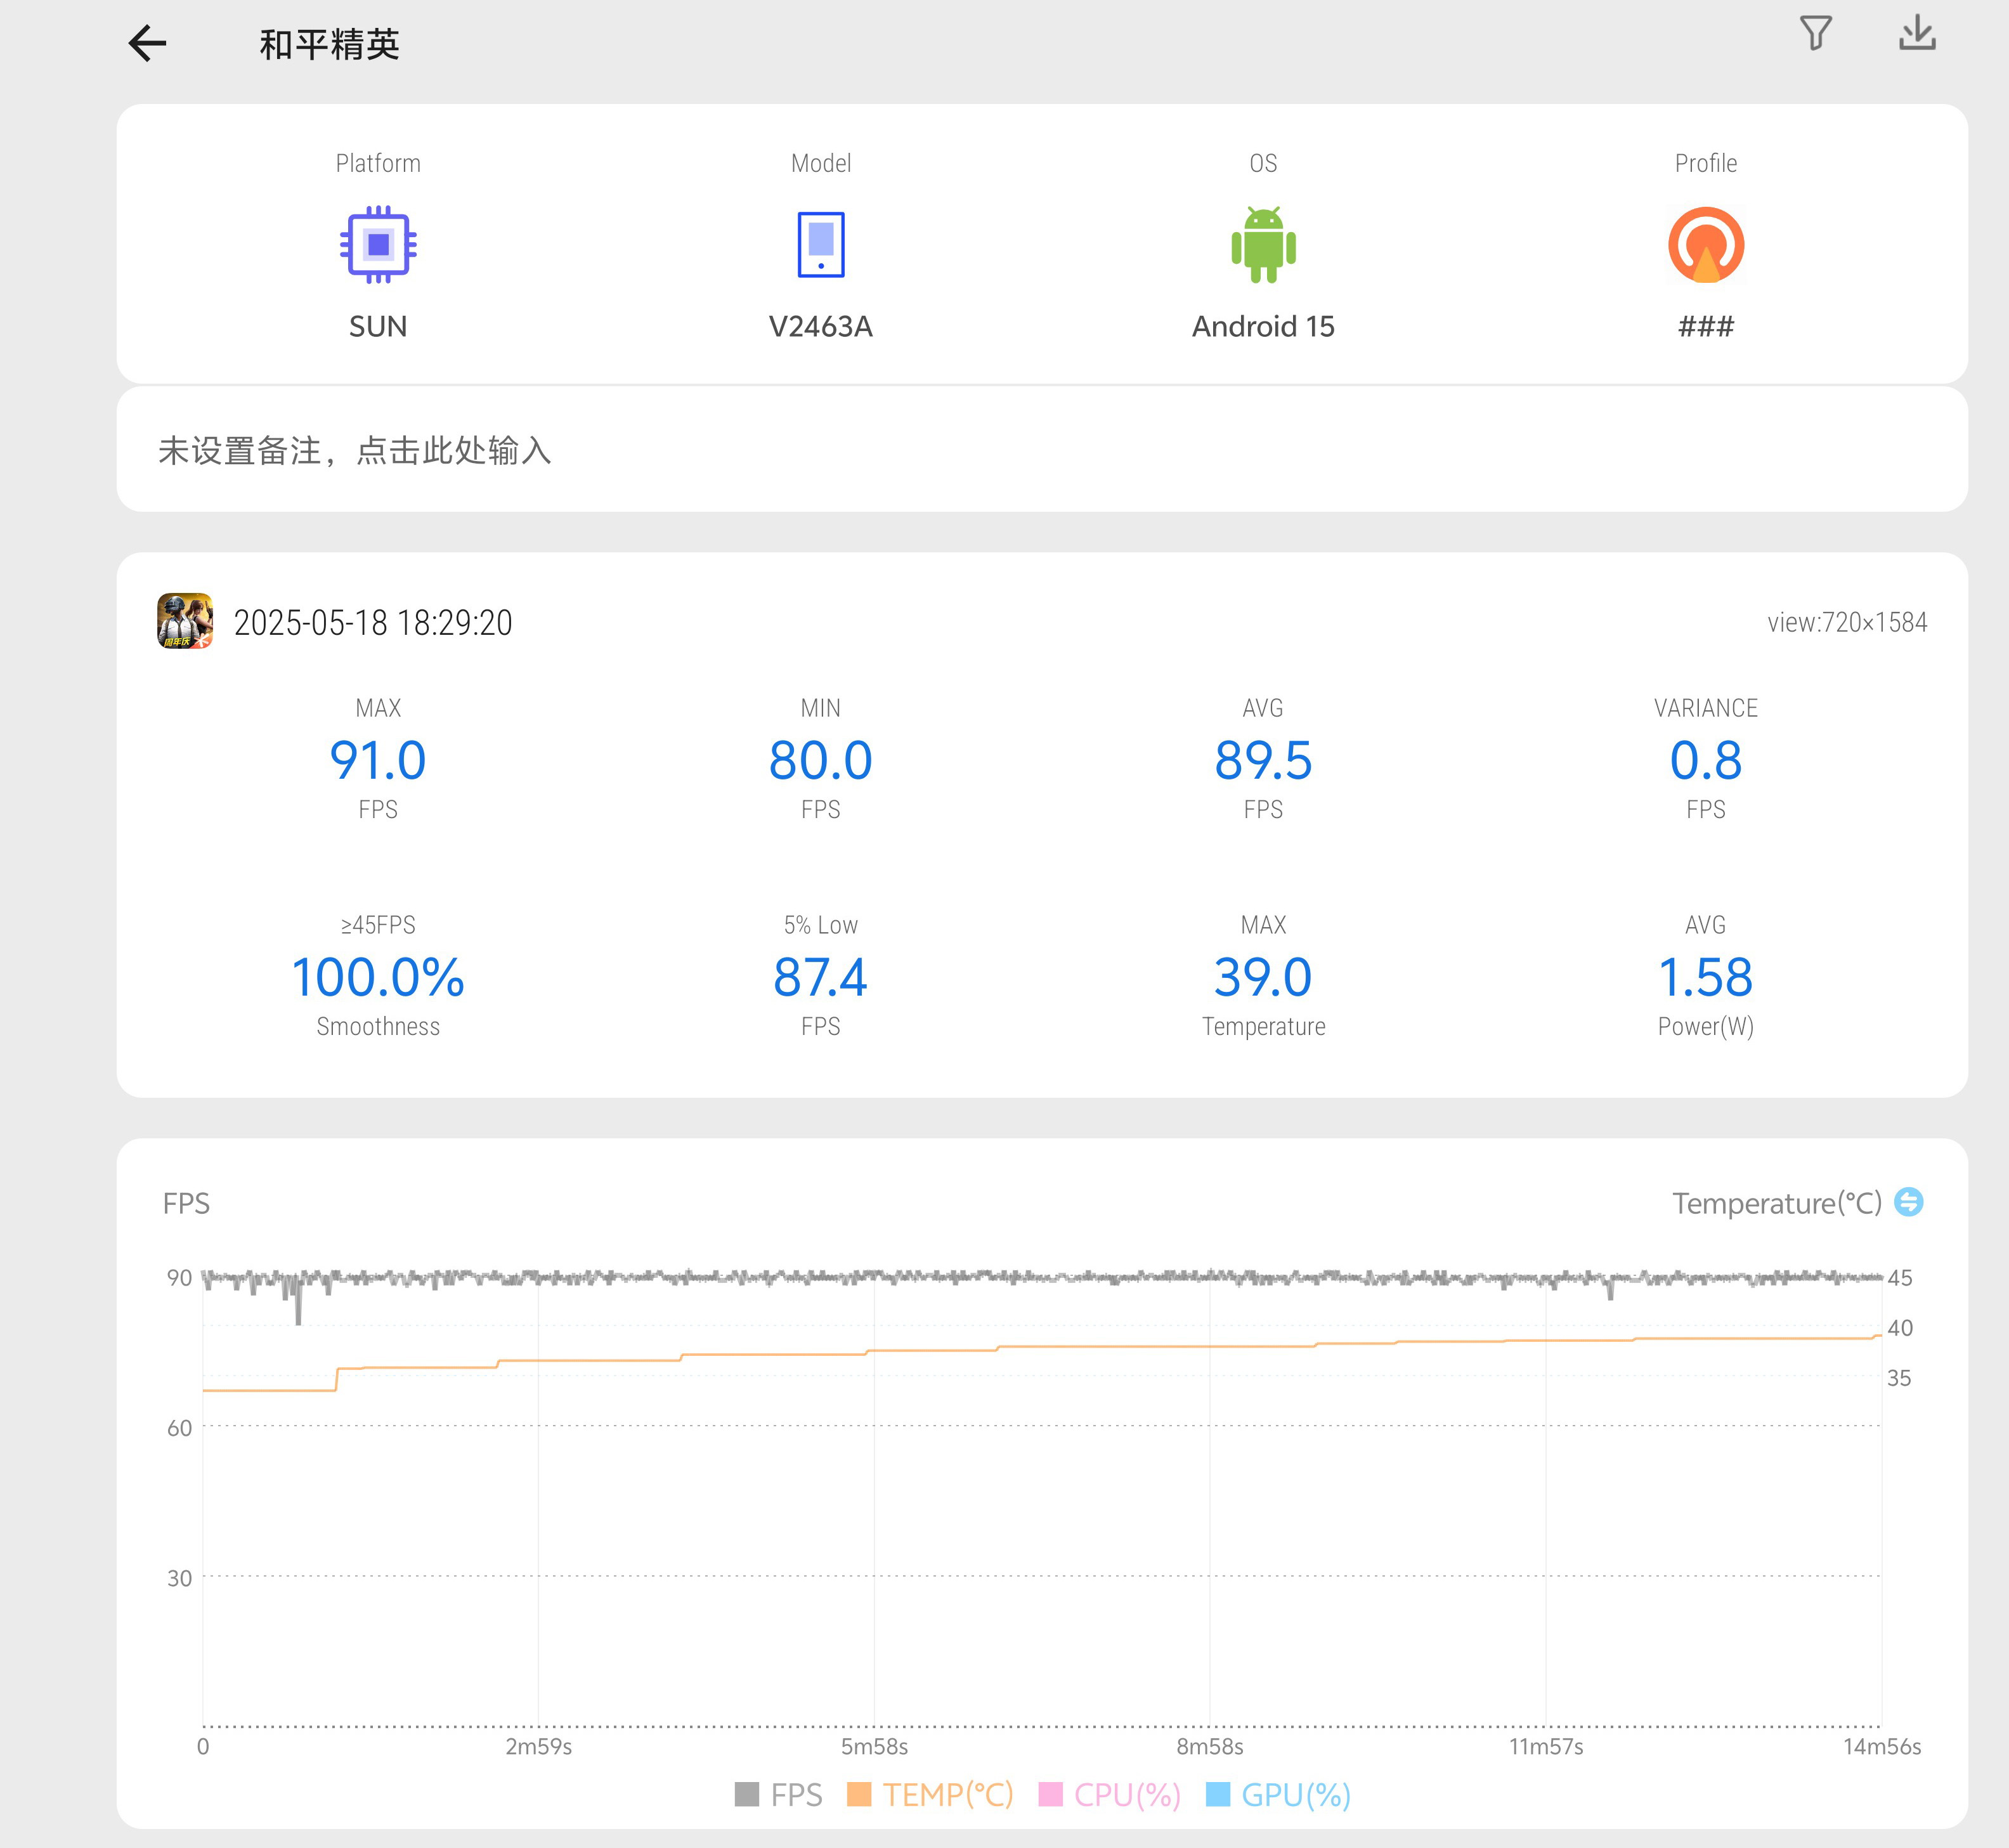Image resolution: width=2009 pixels, height=1848 pixels.
Task: Click the Android robot OS icon
Action: pyautogui.click(x=1263, y=244)
